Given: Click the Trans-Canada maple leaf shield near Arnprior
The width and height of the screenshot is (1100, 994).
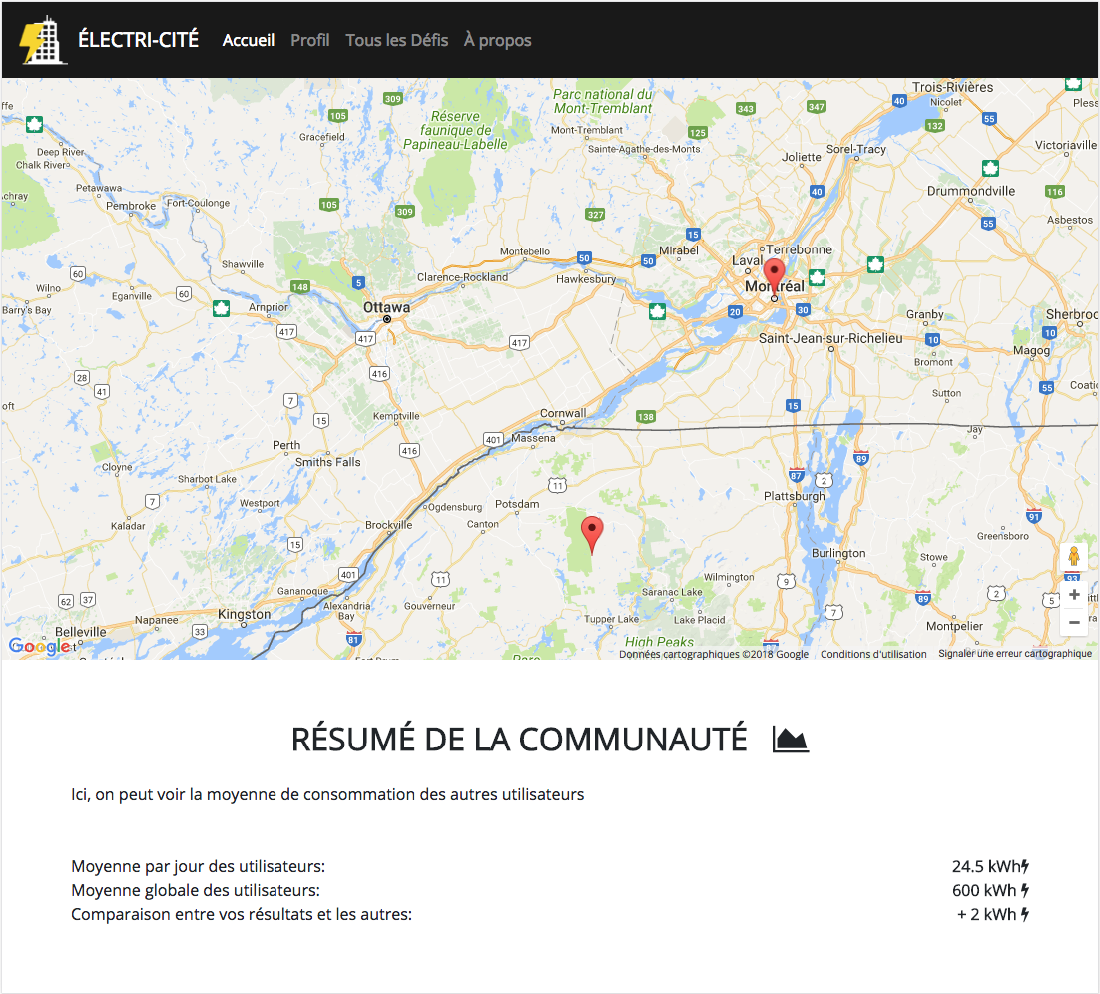Looking at the screenshot, I should (x=221, y=308).
